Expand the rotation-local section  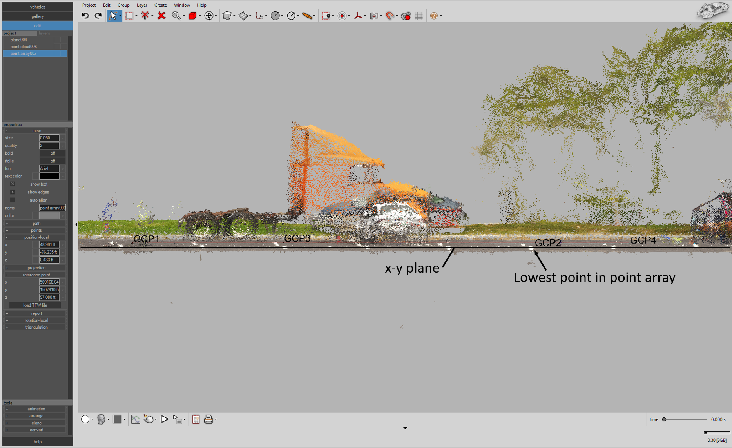(x=7, y=320)
